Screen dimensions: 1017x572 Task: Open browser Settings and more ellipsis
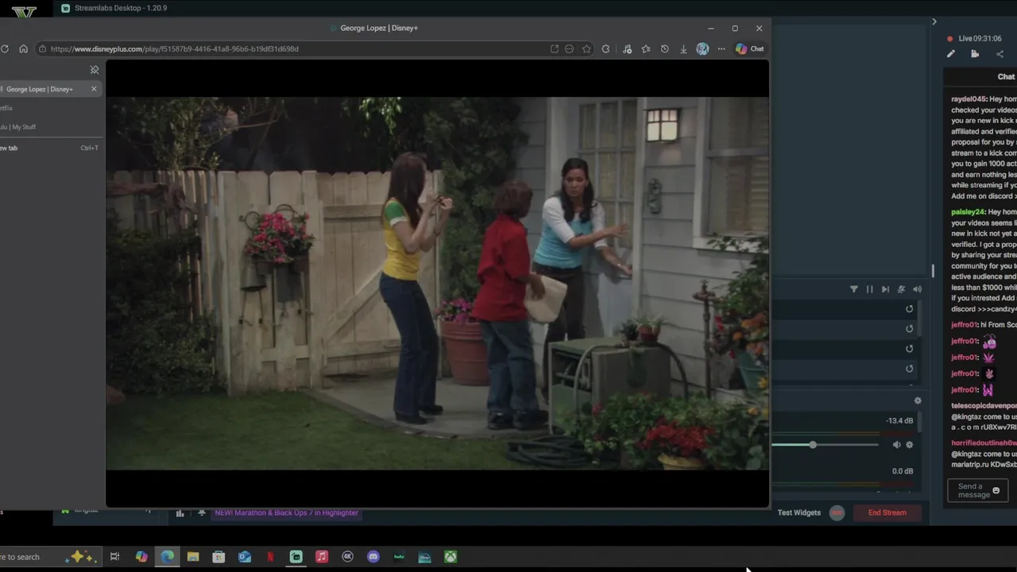point(721,48)
